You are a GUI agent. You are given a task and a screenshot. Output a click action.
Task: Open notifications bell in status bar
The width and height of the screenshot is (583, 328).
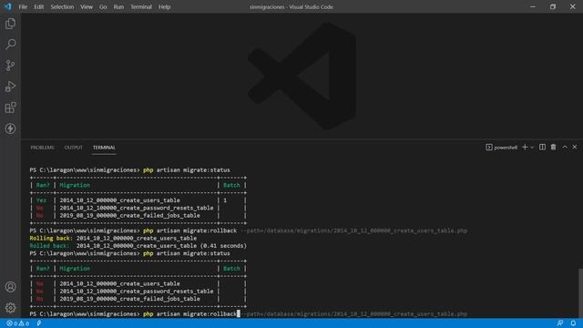click(573, 323)
